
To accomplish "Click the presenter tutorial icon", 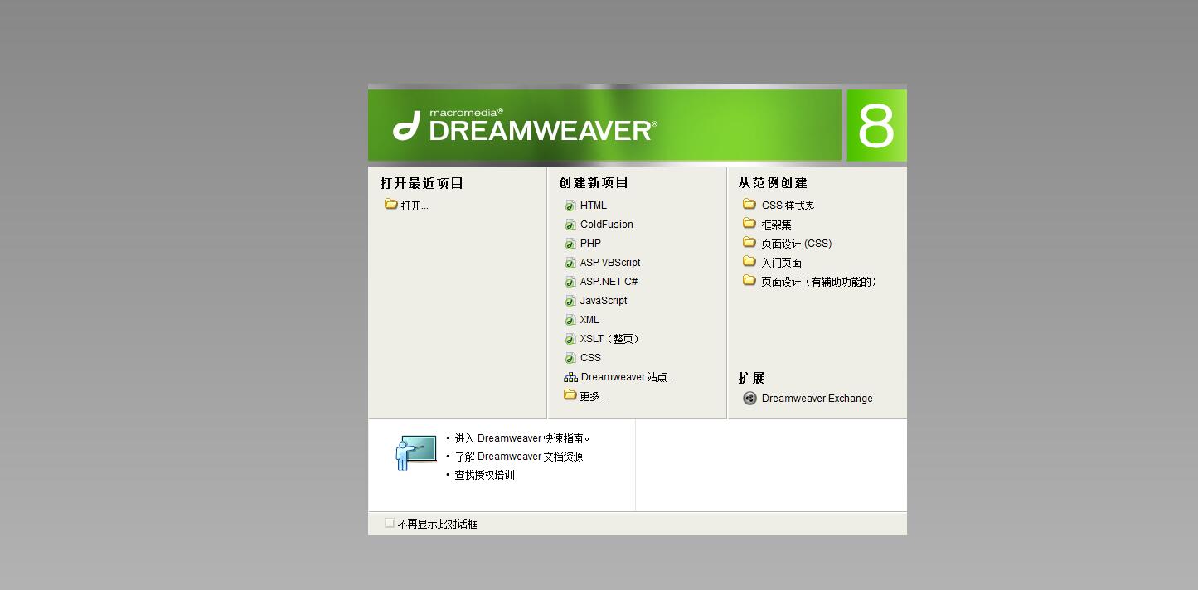I will click(415, 453).
